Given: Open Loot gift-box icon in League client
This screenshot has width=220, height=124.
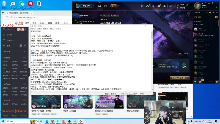Looking at the screenshot, I should (159, 6).
